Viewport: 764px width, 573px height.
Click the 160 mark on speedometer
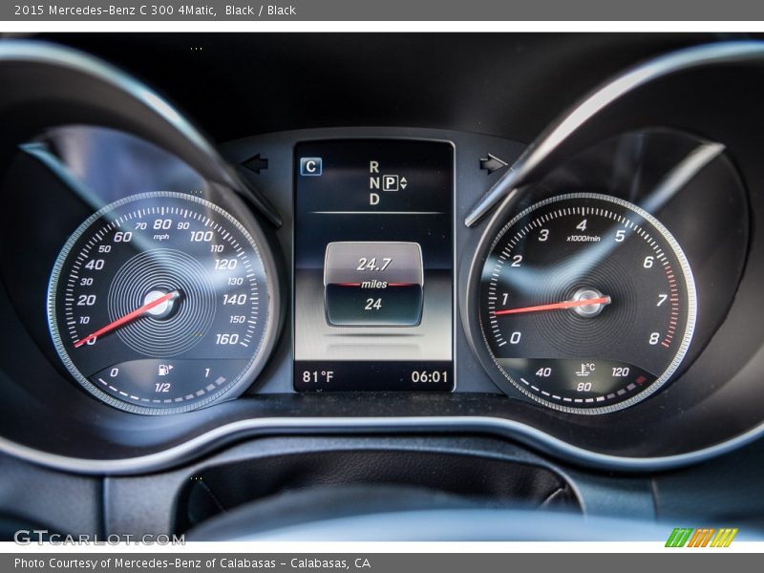(227, 339)
